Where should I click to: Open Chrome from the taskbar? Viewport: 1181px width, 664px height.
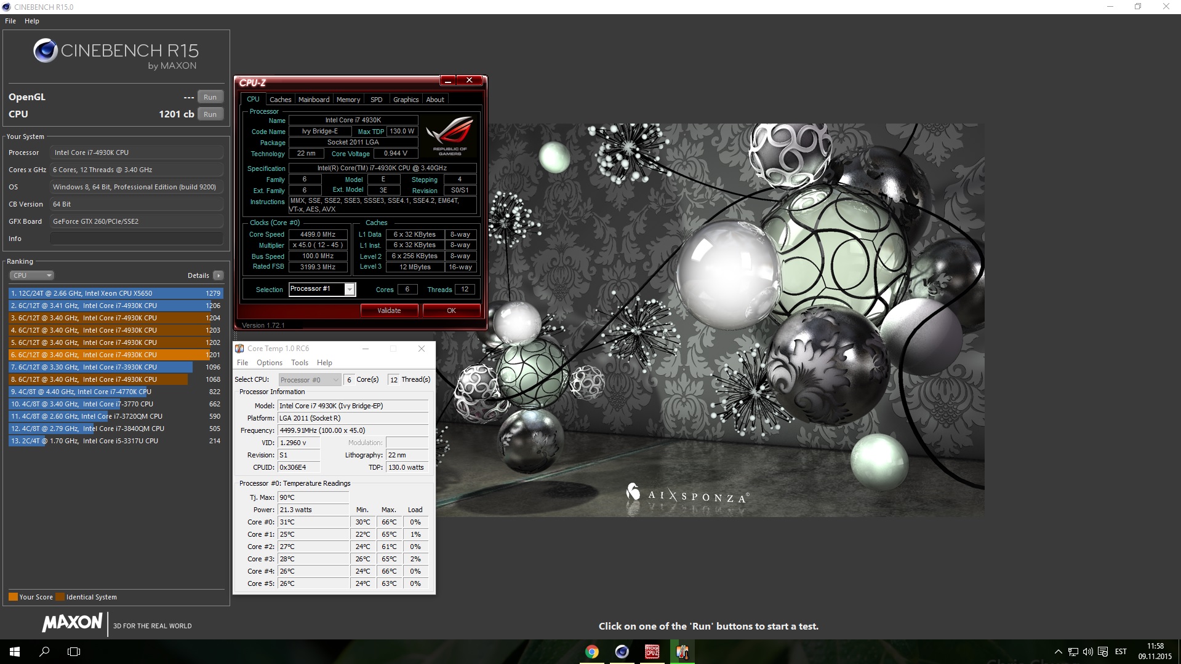[x=592, y=652]
